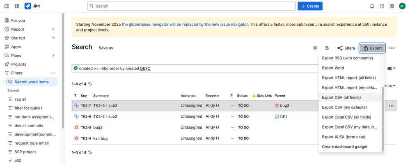Open parent ttttt task icon

click(277, 116)
